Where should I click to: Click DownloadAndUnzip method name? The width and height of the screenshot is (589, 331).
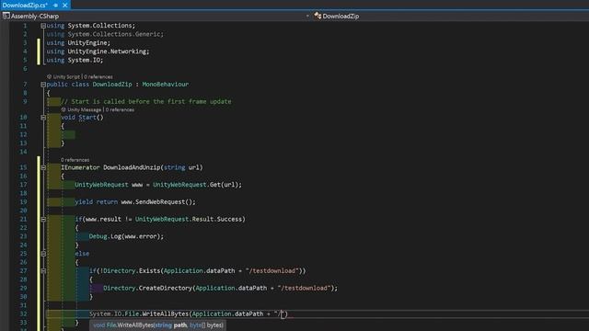[x=132, y=167]
